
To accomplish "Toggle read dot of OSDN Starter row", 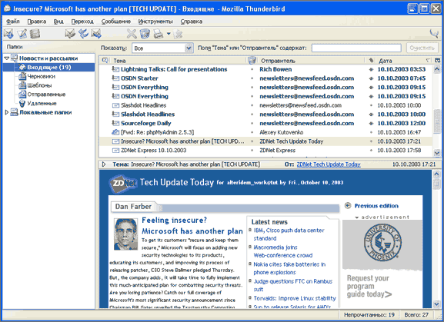I will [x=252, y=78].
